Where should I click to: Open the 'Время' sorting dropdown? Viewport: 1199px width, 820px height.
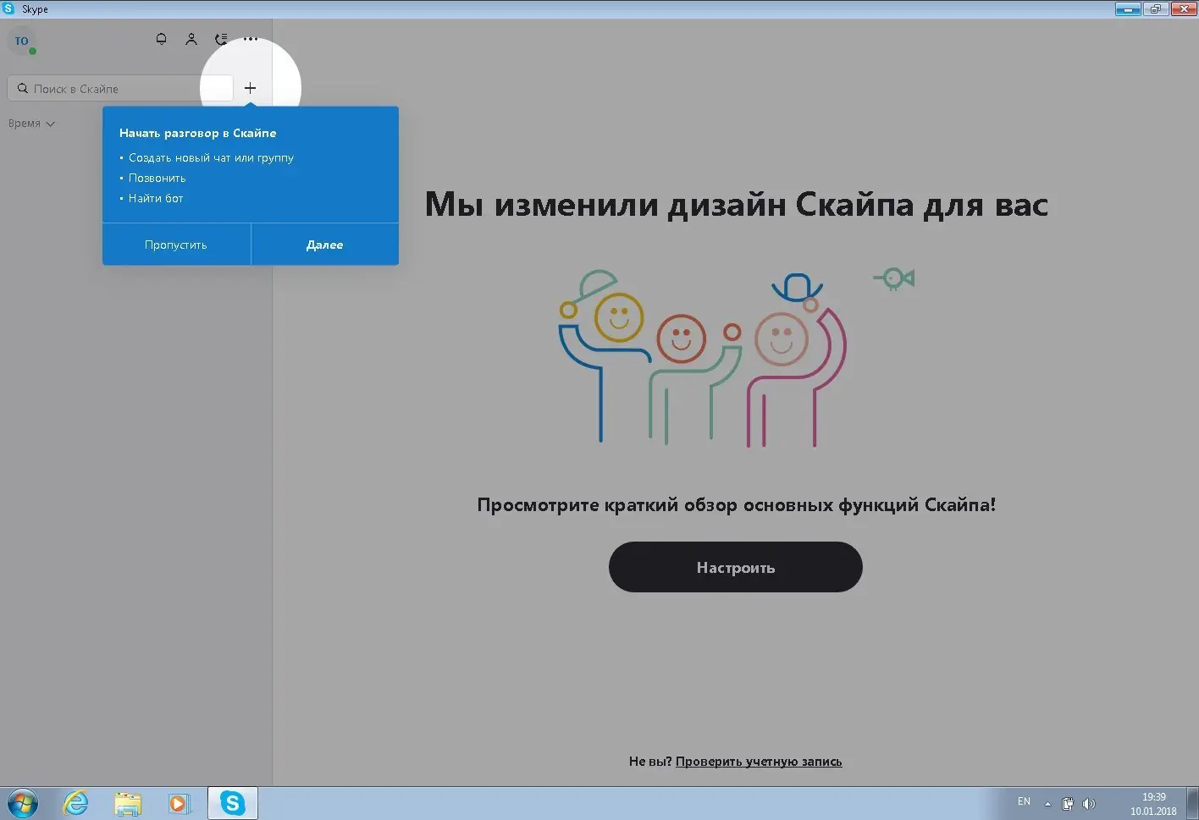[x=30, y=123]
